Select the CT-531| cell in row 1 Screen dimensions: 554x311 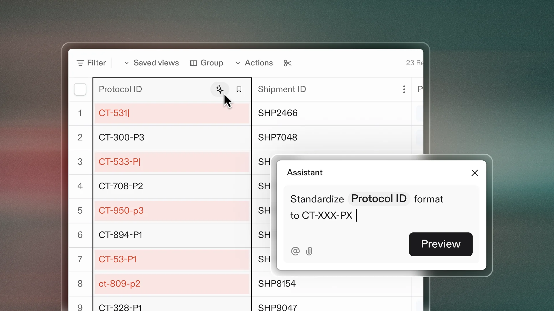click(x=172, y=113)
